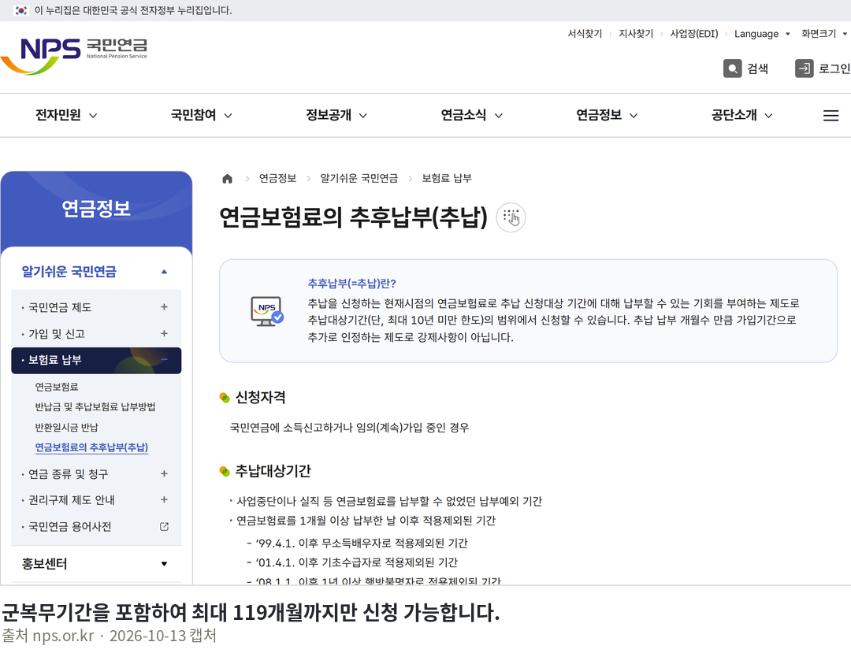Click 지사찾기 link
Viewport: 851px width, 653px height.
click(x=636, y=34)
